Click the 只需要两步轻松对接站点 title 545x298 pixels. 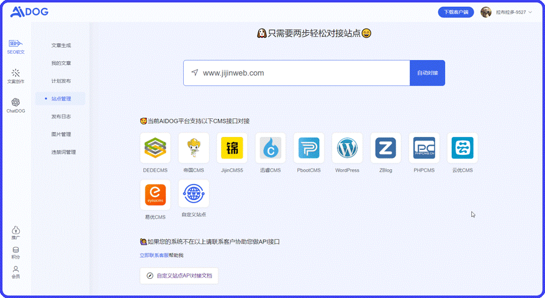click(x=314, y=33)
